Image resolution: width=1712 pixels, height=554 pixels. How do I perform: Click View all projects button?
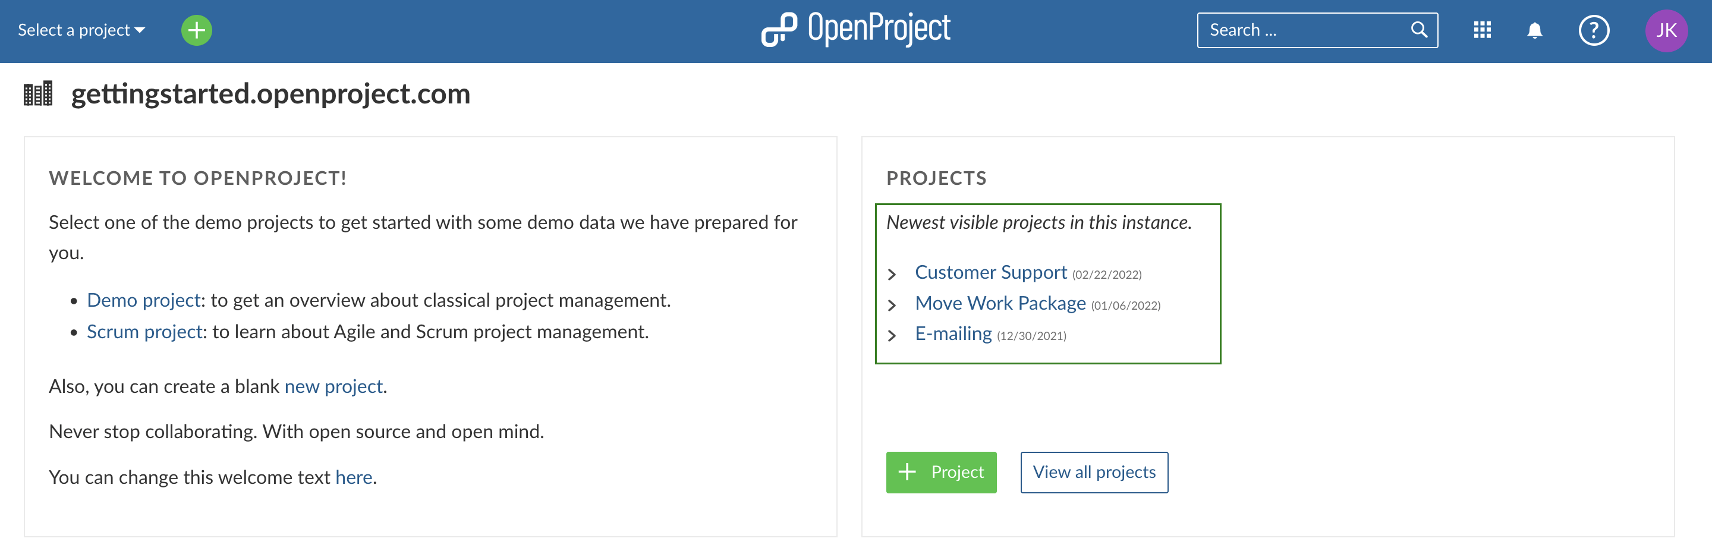tap(1094, 473)
